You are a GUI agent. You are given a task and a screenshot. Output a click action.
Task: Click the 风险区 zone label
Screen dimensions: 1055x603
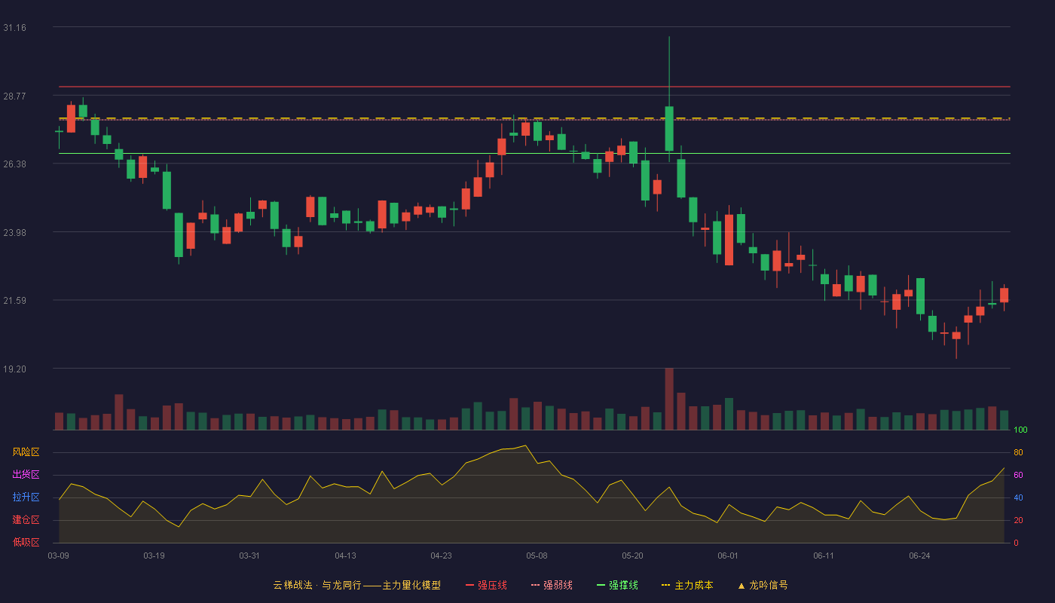coord(26,452)
